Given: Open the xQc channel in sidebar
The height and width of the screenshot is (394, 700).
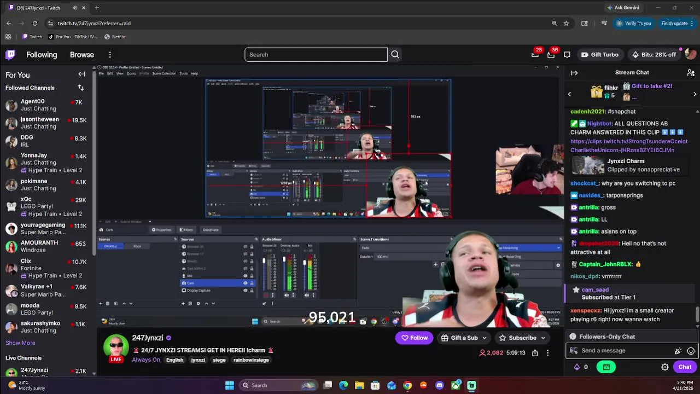Looking at the screenshot, I should (46, 206).
